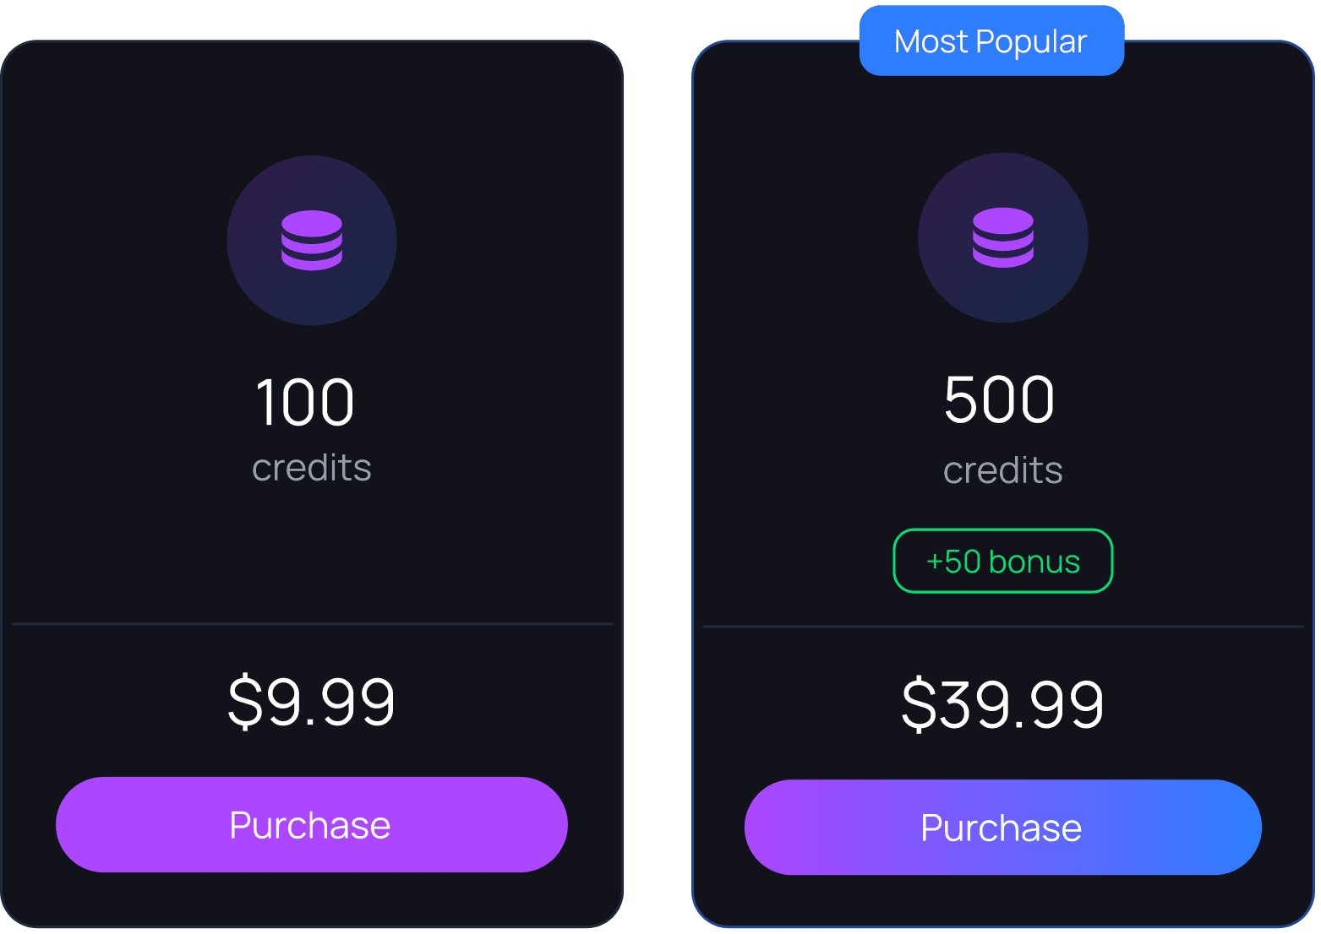Click the divider line above the $39.99 price
This screenshot has width=1321, height=934.
(x=1003, y=627)
